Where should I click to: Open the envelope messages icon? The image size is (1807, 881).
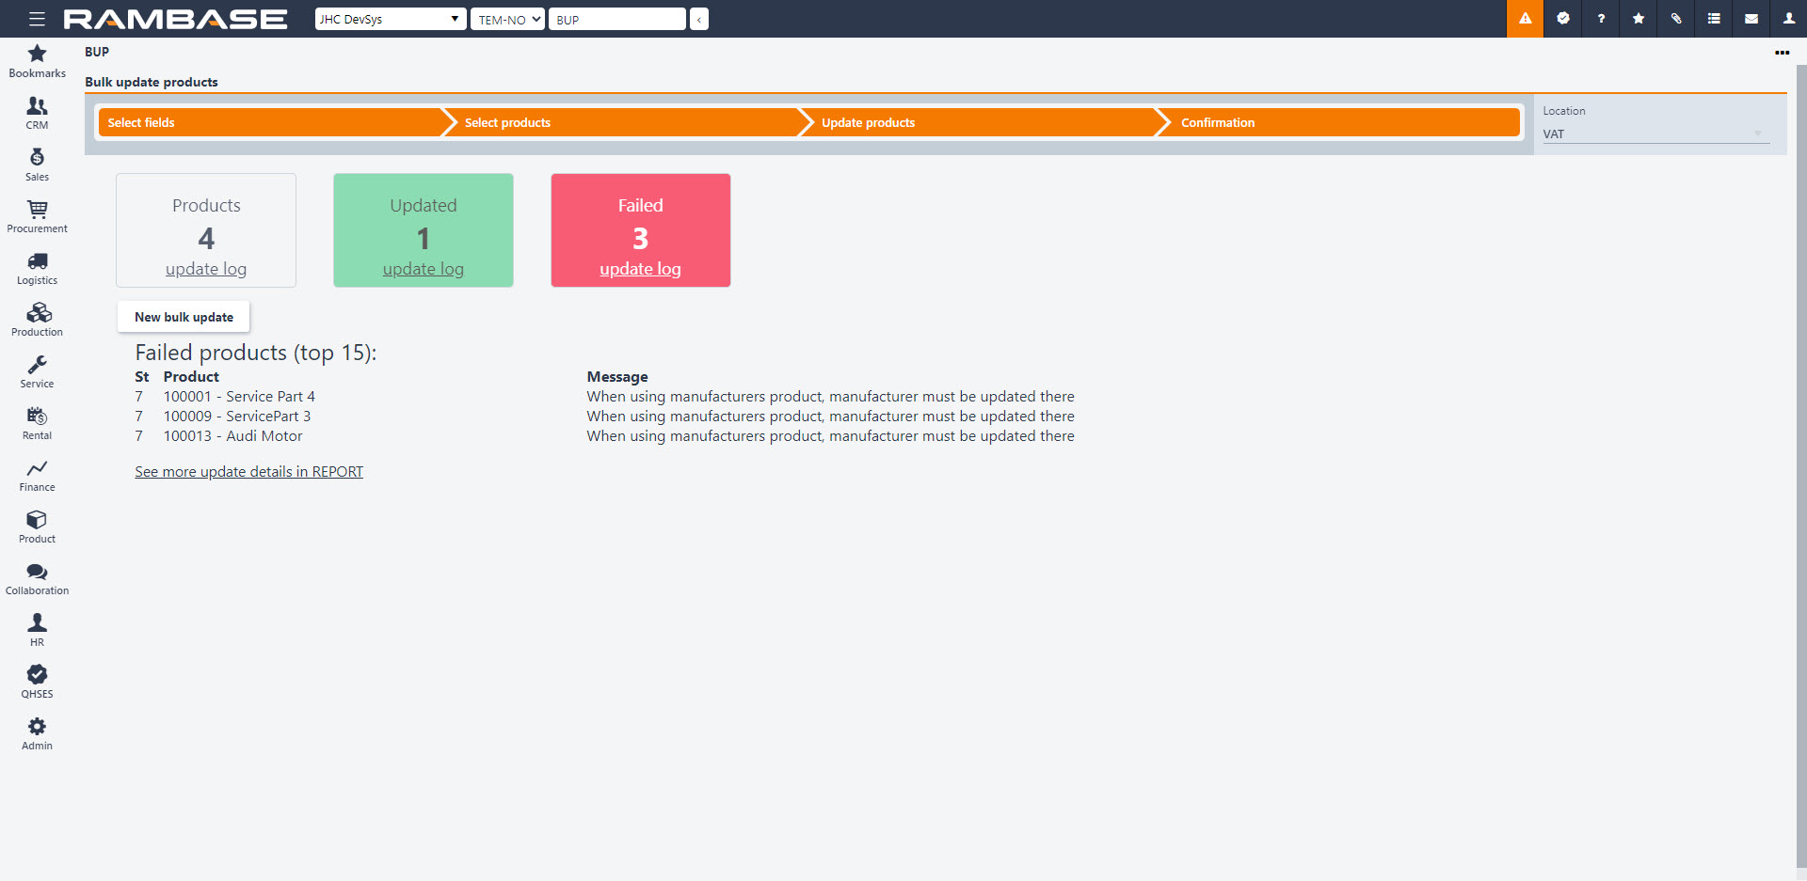1751,19
